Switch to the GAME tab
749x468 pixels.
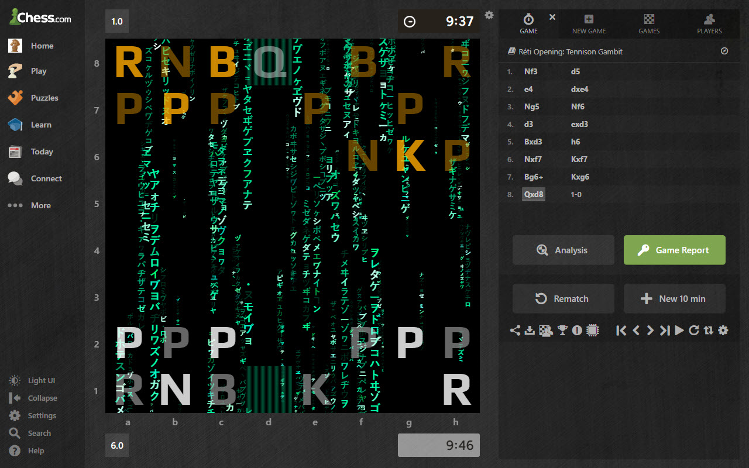[528, 24]
